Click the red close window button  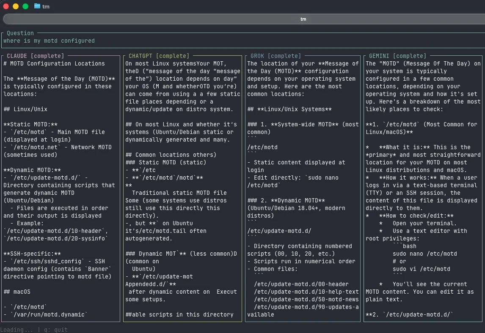(x=6, y=6)
